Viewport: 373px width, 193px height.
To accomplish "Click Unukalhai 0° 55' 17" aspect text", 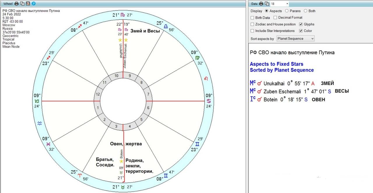I will point(289,84).
